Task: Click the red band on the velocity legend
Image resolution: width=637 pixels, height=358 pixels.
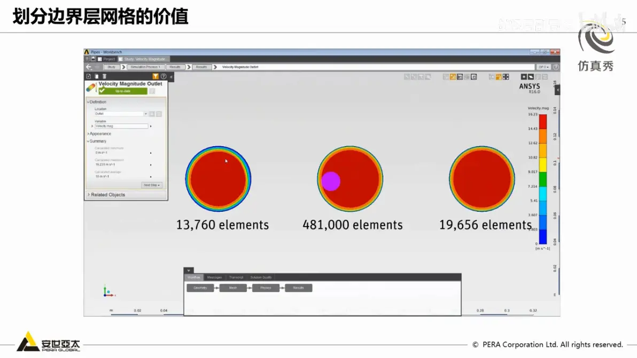Action: click(543, 122)
